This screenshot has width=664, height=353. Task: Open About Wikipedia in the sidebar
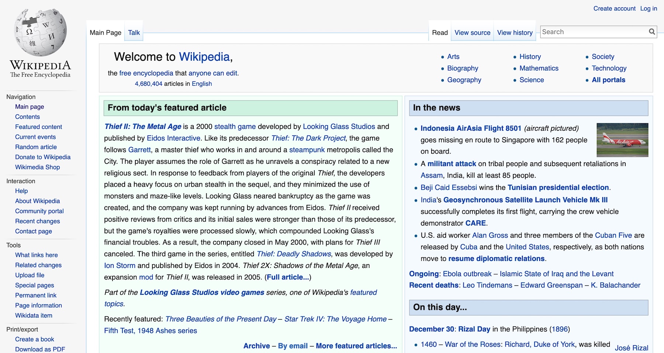coord(37,201)
